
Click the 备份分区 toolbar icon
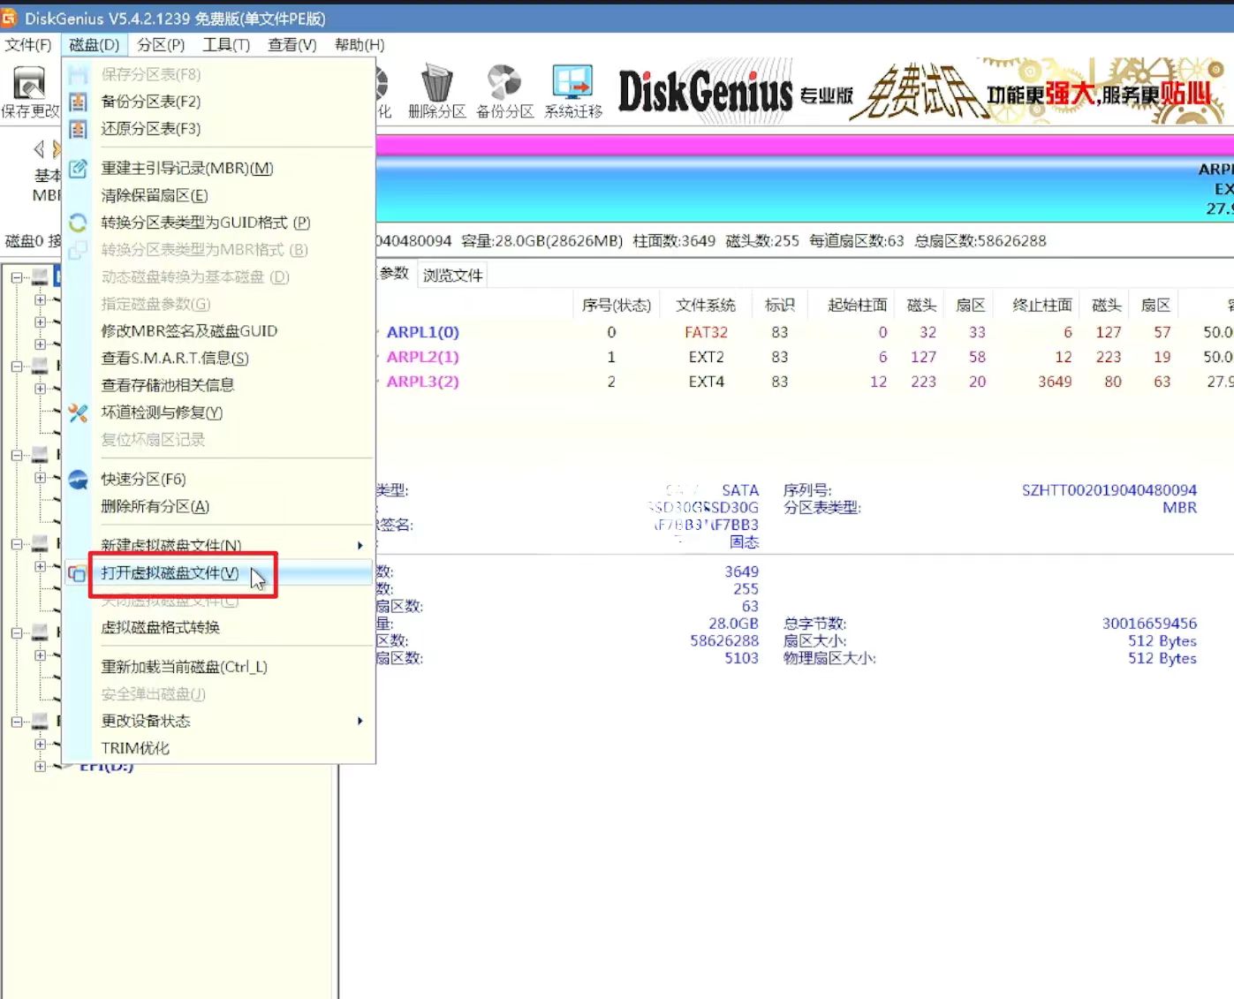(504, 84)
